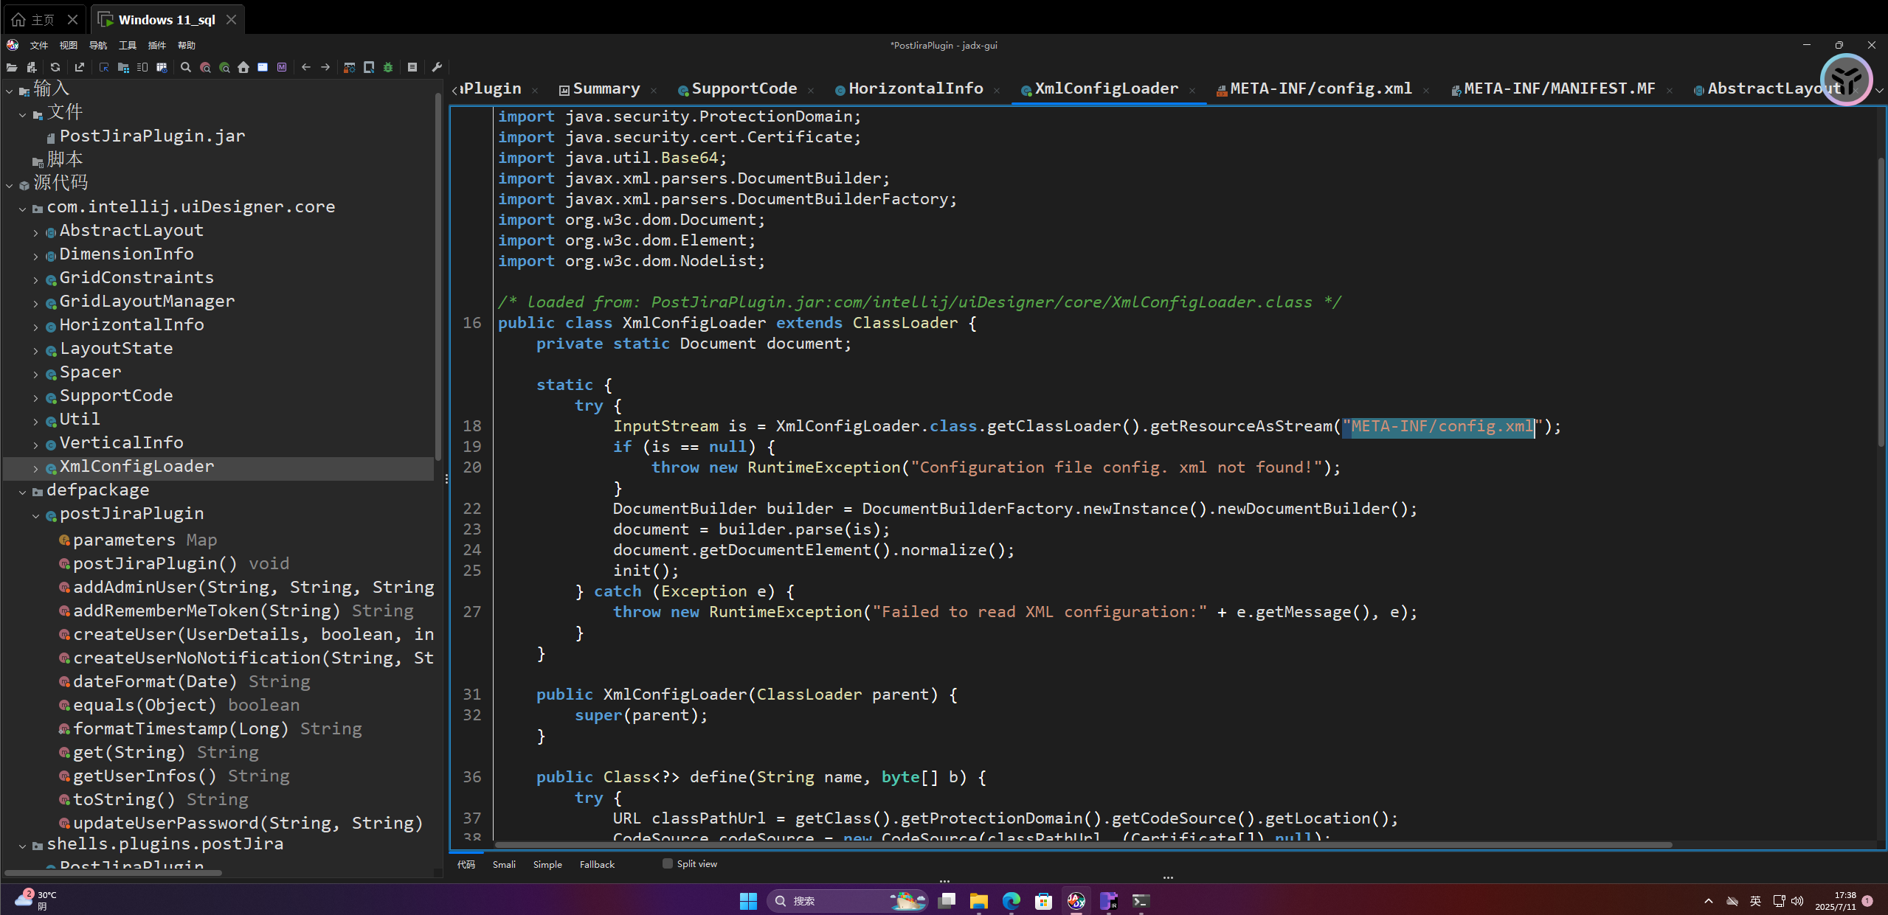Click the quick tabs table-with-eye icon

162,67
